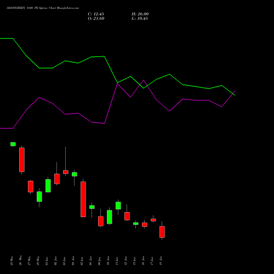
Task: Click the '26 May' date axis label
Action: click(x=21, y=260)
